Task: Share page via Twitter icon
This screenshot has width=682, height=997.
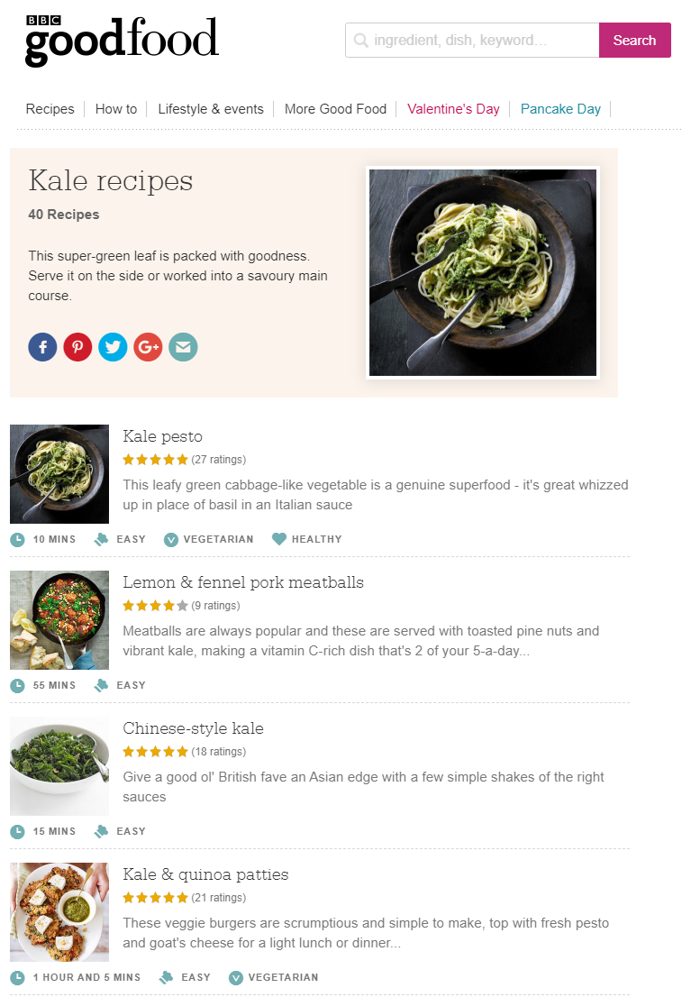Action: [x=113, y=347]
